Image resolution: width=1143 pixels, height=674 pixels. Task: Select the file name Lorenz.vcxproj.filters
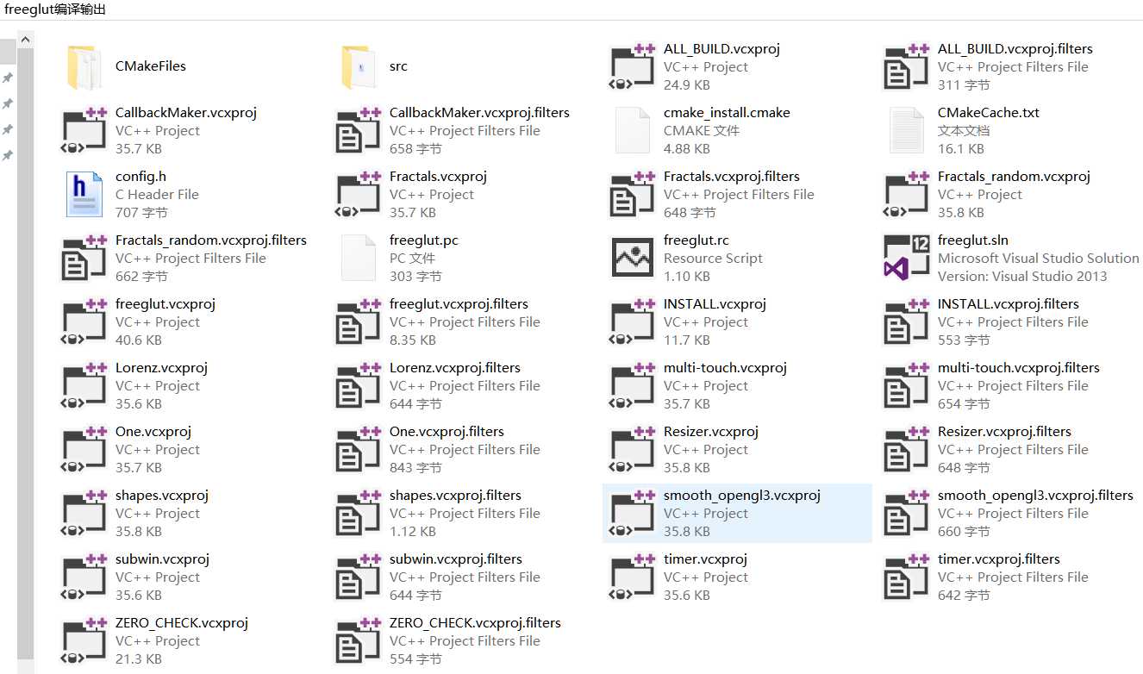click(455, 368)
